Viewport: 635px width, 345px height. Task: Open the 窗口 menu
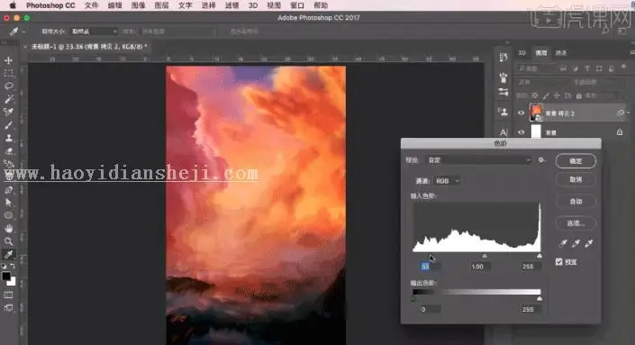(x=297, y=5)
